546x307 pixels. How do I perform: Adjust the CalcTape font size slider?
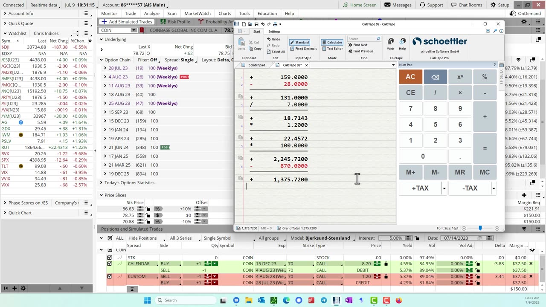(x=480, y=228)
